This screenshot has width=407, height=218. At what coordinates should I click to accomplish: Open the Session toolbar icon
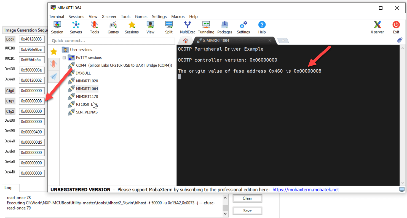pyautogui.click(x=57, y=28)
